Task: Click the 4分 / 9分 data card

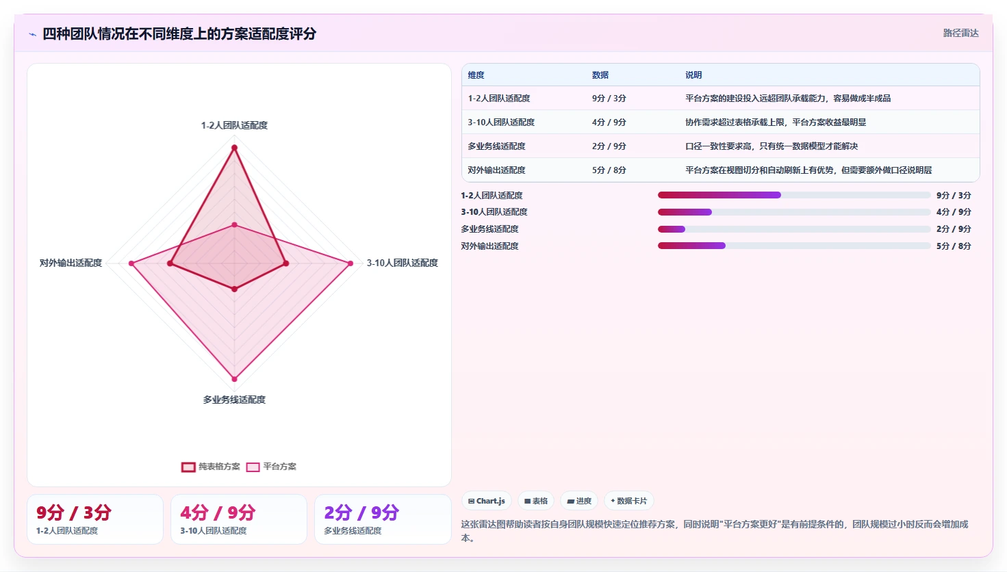Action: coord(239,519)
